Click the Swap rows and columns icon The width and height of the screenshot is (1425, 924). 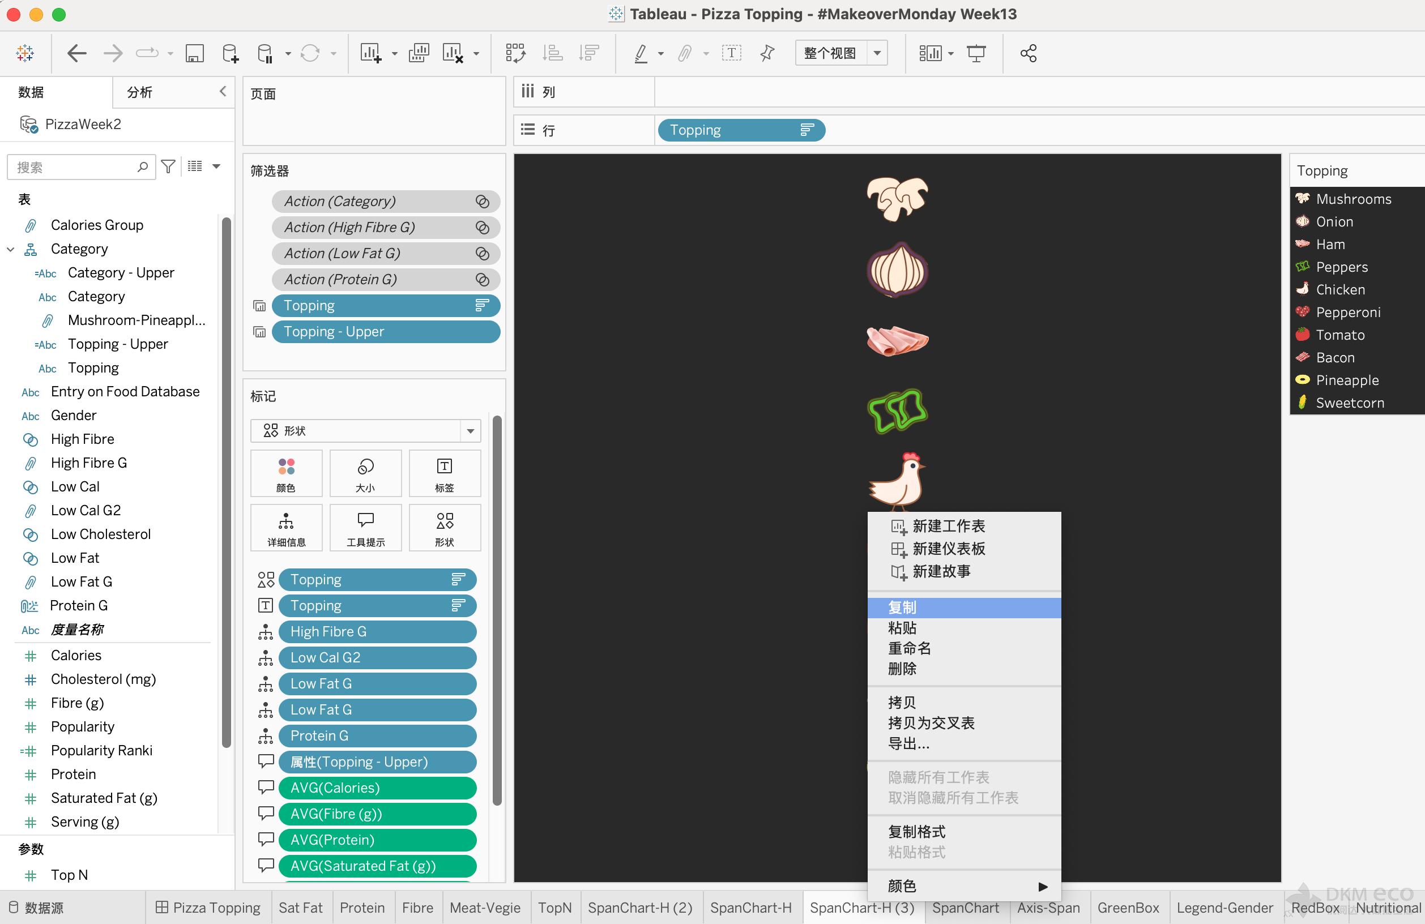click(x=515, y=53)
